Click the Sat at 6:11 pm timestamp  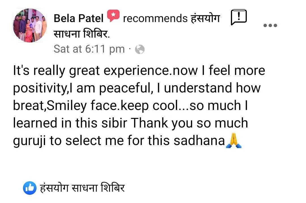[x=89, y=49]
